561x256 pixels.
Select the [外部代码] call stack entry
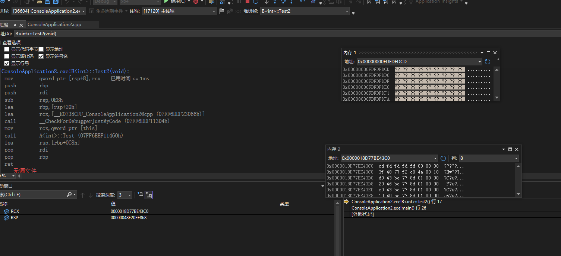[x=452, y=214]
